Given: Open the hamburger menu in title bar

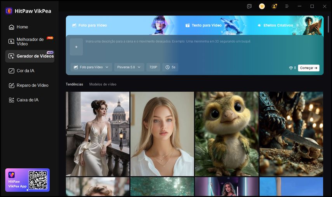Looking at the screenshot, I should click(x=287, y=6).
